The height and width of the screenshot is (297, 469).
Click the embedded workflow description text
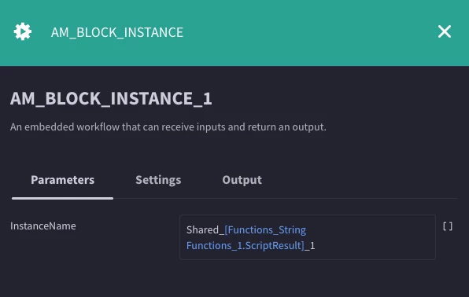pos(168,127)
